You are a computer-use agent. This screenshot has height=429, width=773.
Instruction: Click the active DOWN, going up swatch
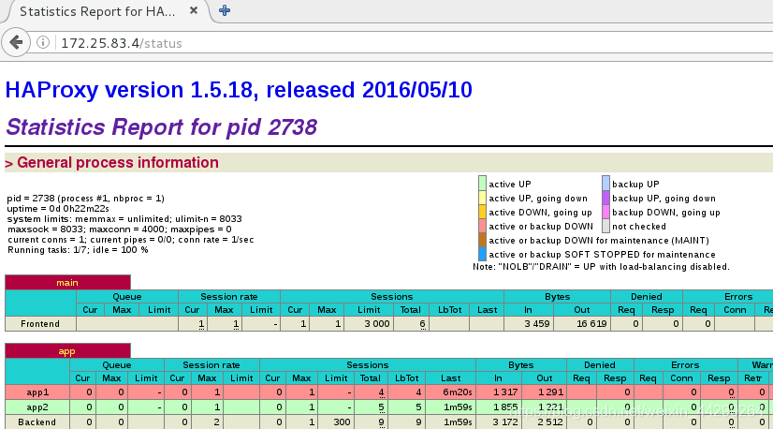click(482, 212)
